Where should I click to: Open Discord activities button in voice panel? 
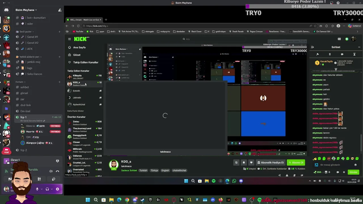39,179
